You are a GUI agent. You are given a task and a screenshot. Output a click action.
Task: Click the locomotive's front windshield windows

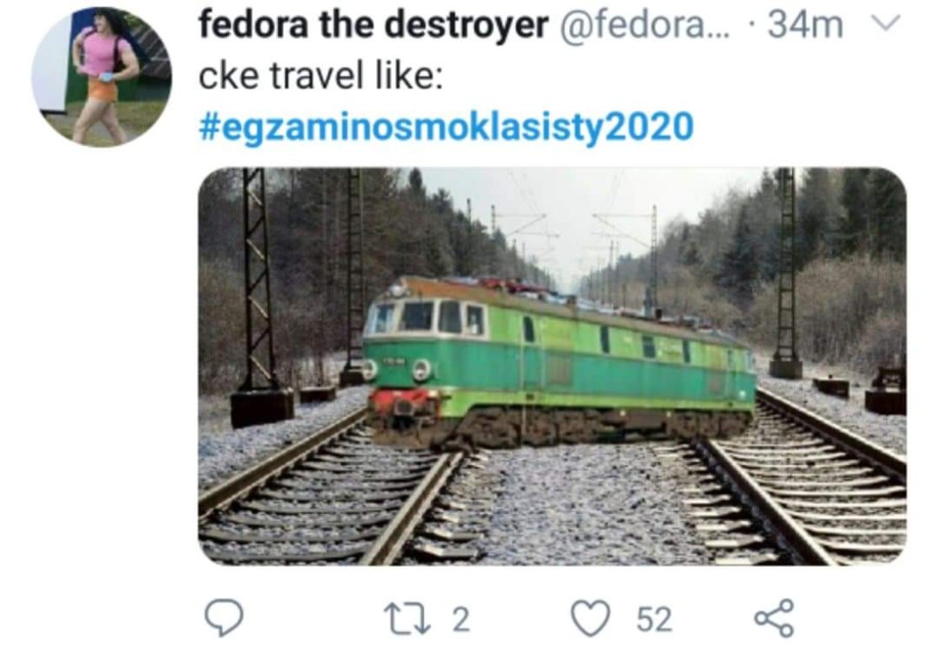click(427, 317)
